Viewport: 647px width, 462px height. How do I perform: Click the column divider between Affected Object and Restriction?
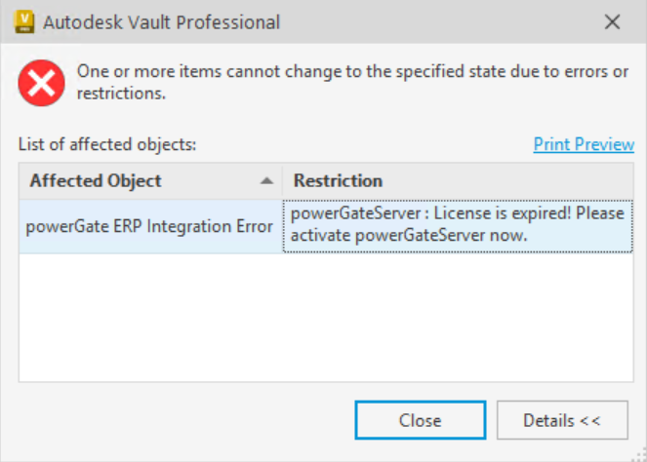[283, 181]
